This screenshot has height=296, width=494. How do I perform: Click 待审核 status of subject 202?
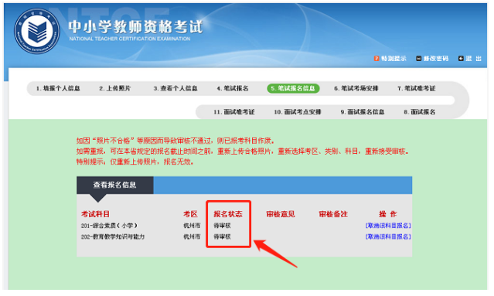(x=222, y=236)
